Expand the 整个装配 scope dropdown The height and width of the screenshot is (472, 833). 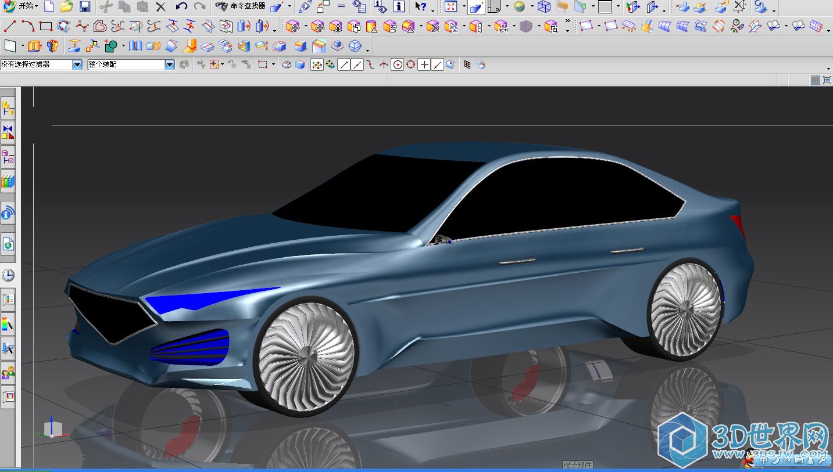click(170, 65)
